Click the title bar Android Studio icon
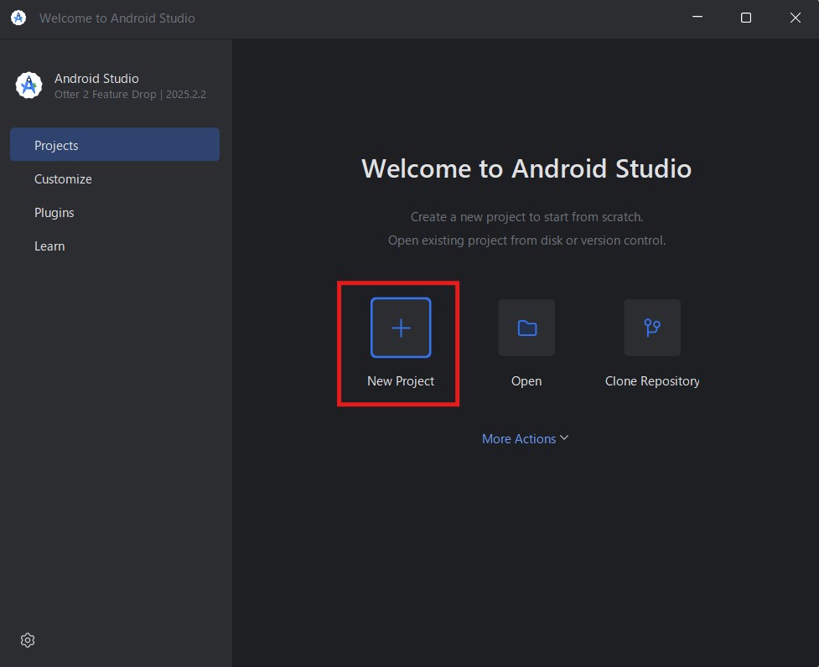 18,18
